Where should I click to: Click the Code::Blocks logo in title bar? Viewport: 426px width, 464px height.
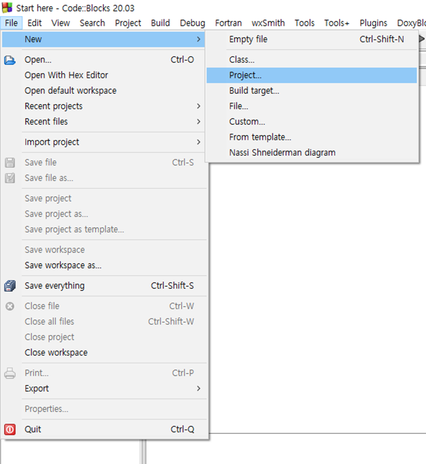pos(7,8)
